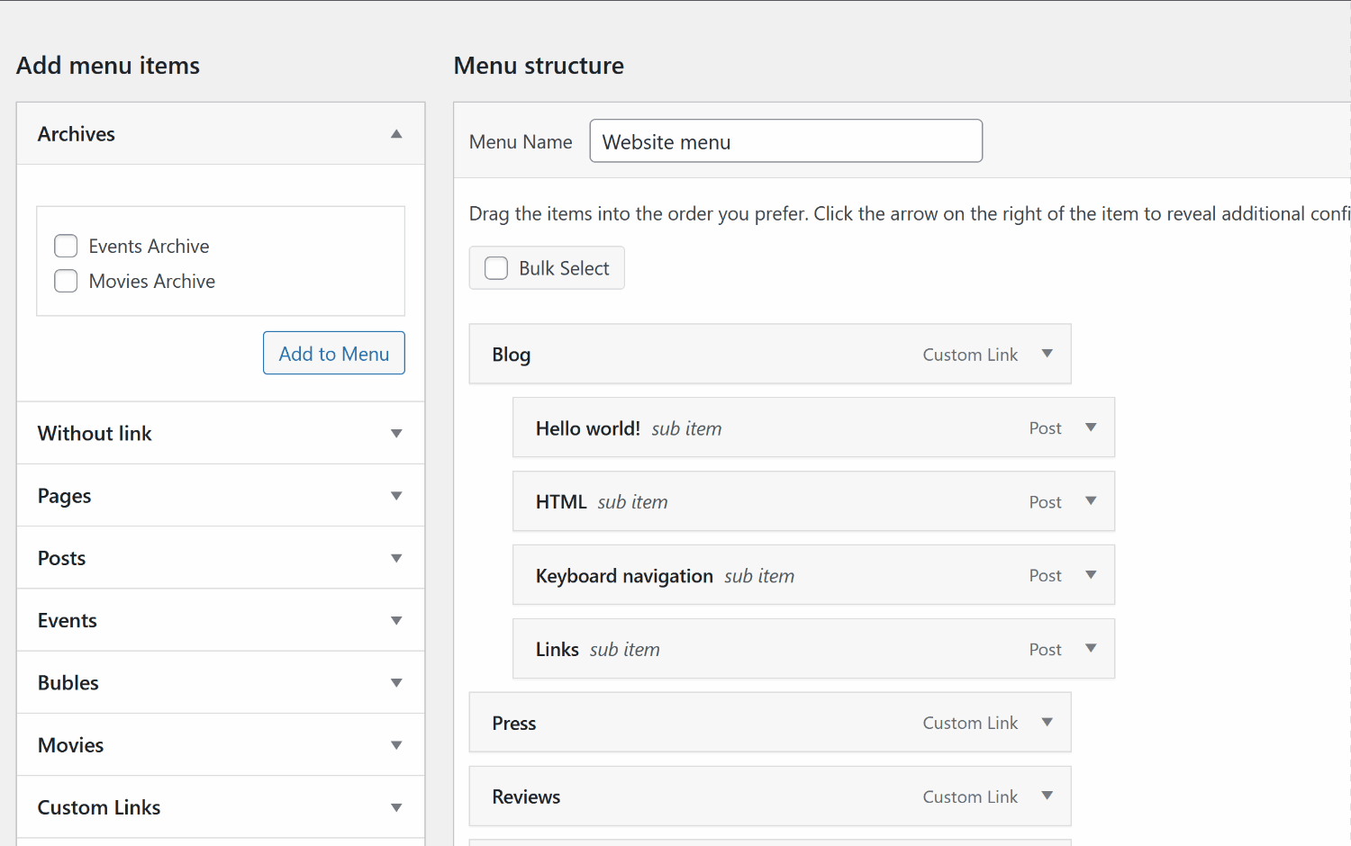
Task: Expand the Blog menu item settings
Action: [x=1047, y=354]
